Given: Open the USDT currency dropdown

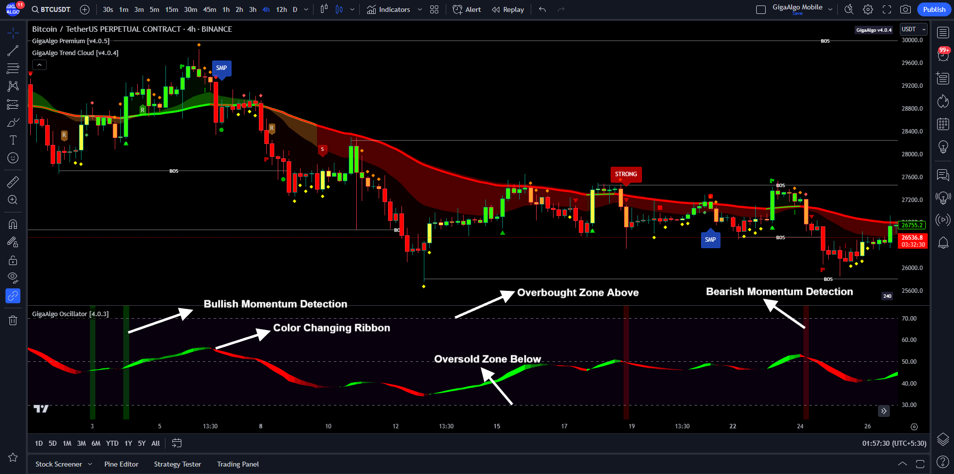Looking at the screenshot, I should tap(914, 29).
